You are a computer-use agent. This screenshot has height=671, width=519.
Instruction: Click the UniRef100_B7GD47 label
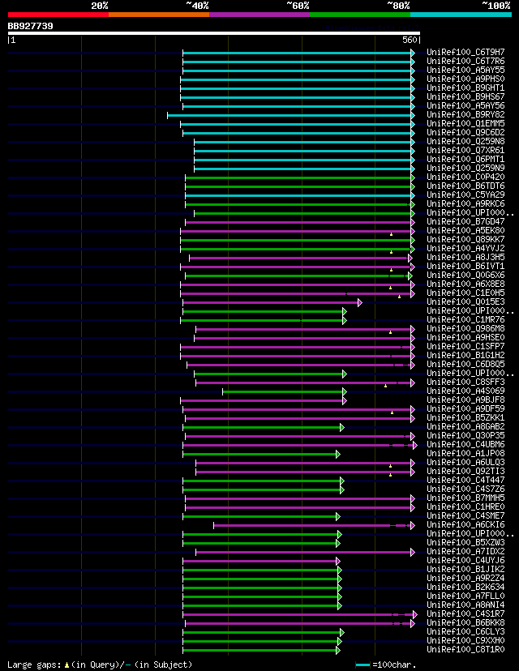[465, 222]
